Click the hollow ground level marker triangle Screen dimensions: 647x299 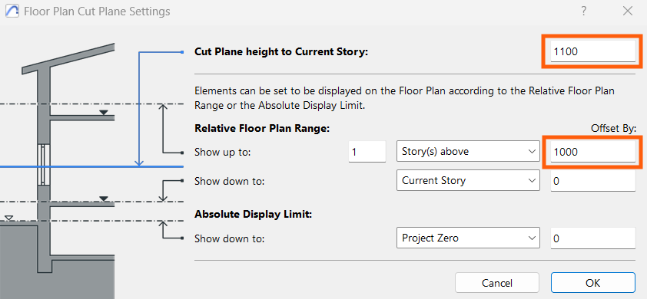(x=8, y=218)
